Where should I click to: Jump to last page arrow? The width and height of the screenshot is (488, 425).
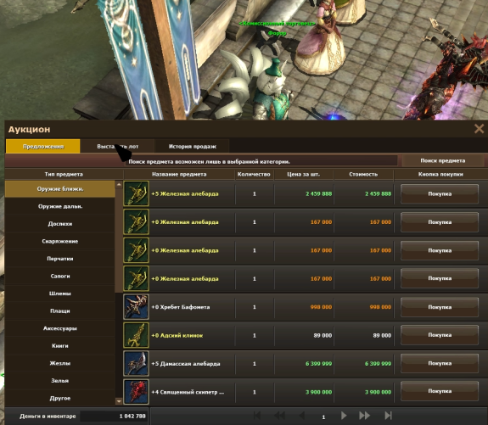click(388, 416)
